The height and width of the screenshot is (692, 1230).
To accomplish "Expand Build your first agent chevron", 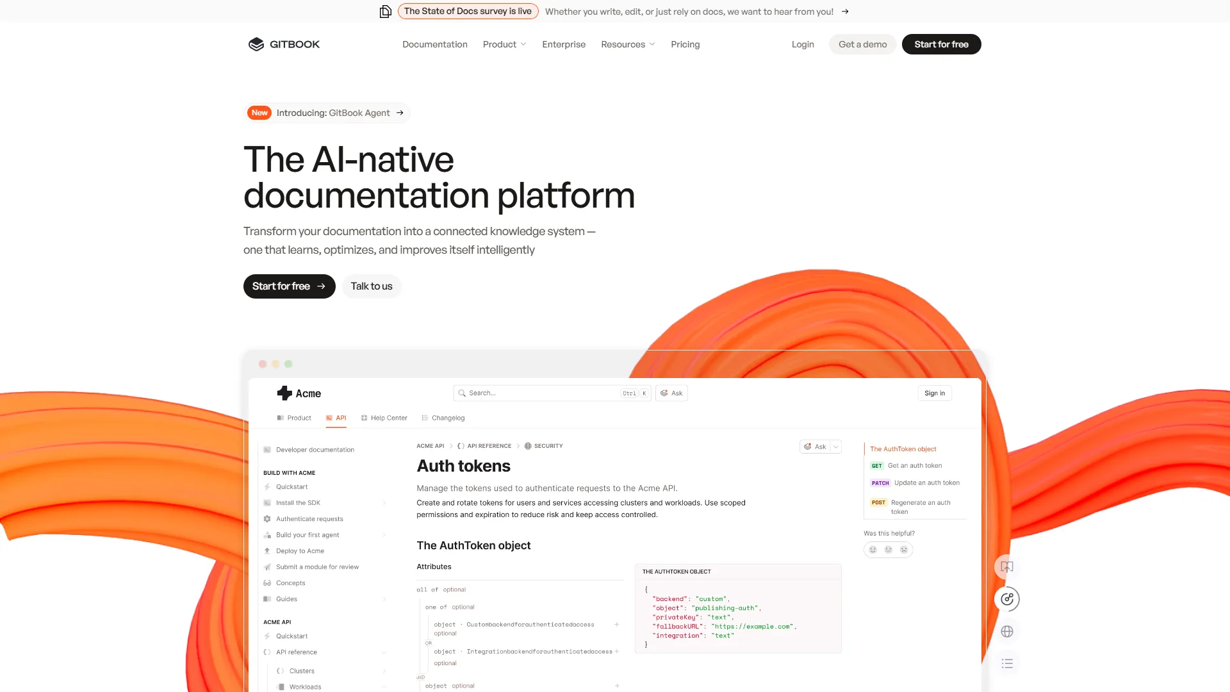I will coord(384,535).
